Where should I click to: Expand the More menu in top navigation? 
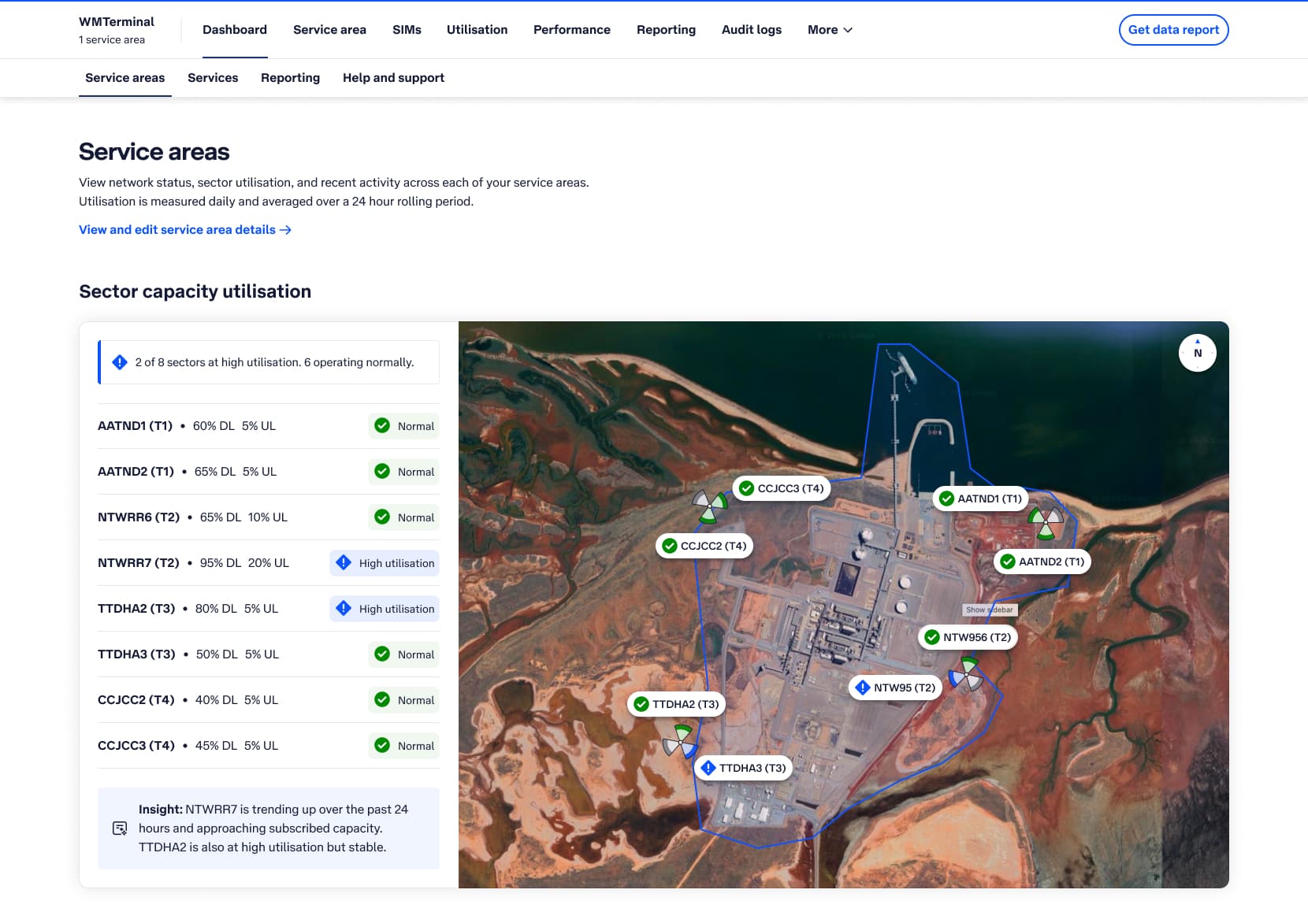pos(830,30)
